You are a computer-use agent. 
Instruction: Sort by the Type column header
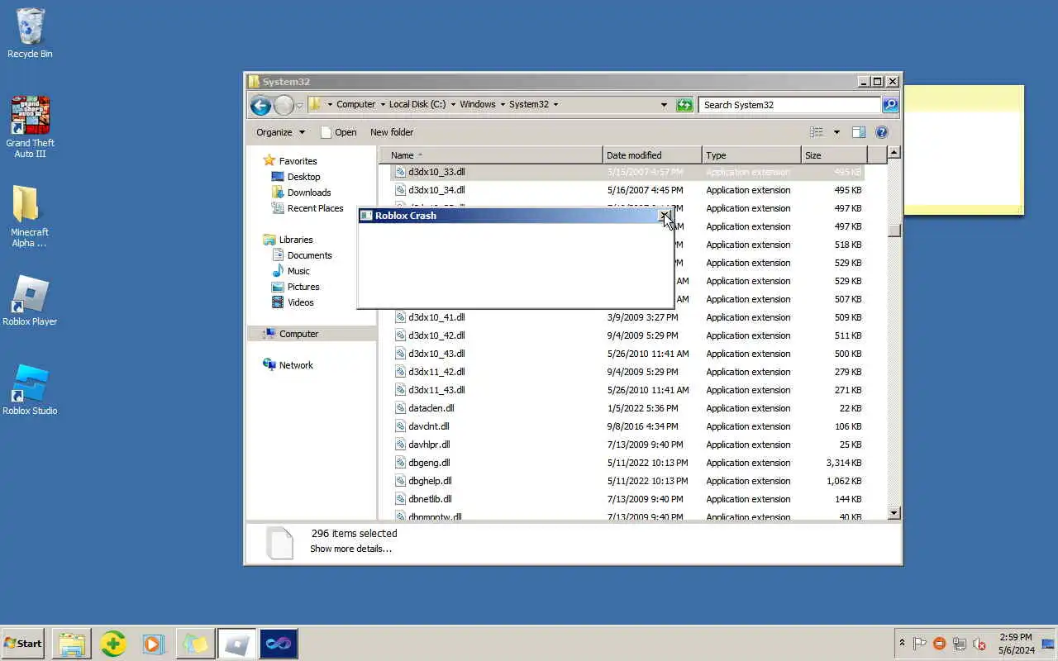tap(752, 155)
